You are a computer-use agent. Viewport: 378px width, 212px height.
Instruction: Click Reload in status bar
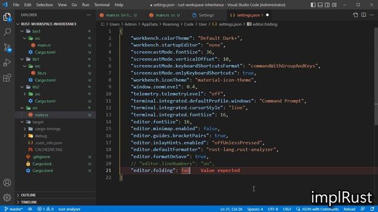pyautogui.click(x=349, y=209)
